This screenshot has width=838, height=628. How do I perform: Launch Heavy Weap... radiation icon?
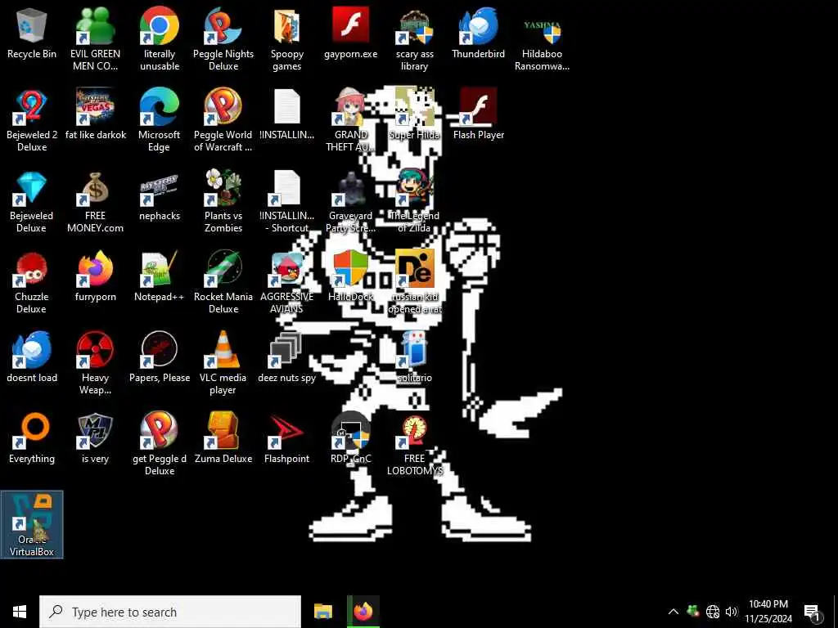point(95,363)
